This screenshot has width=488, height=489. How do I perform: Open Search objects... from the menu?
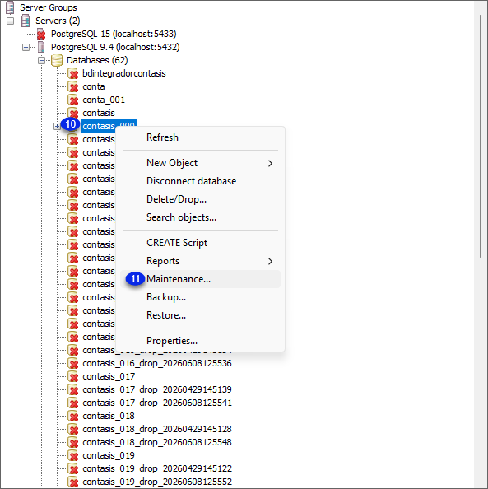[200, 217]
